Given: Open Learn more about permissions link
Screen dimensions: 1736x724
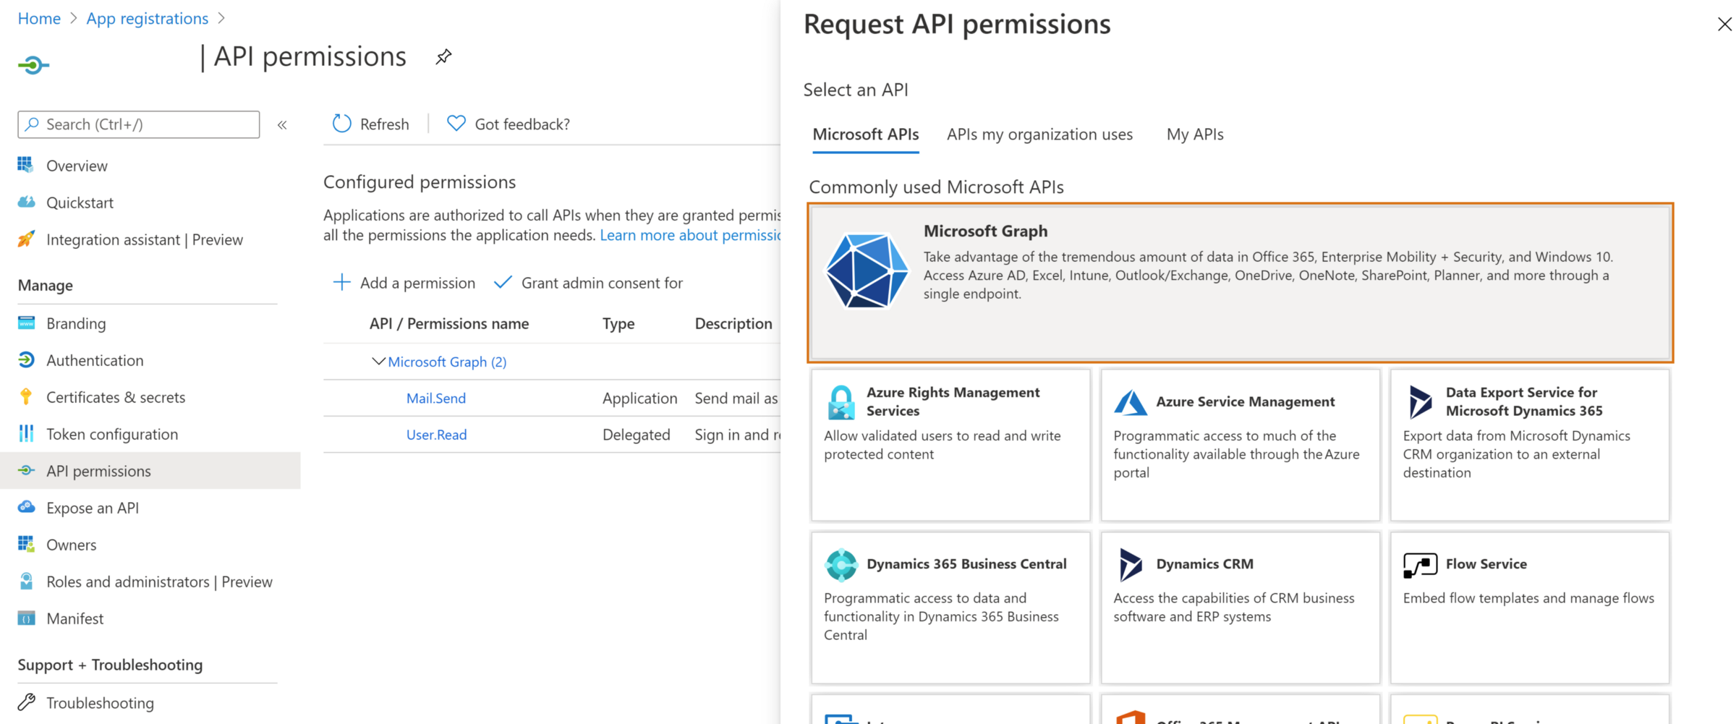Looking at the screenshot, I should click(690, 235).
